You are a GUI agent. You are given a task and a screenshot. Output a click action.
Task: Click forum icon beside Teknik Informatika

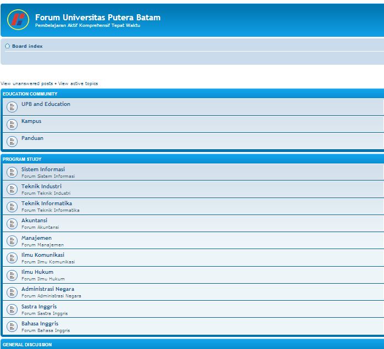coord(12,206)
